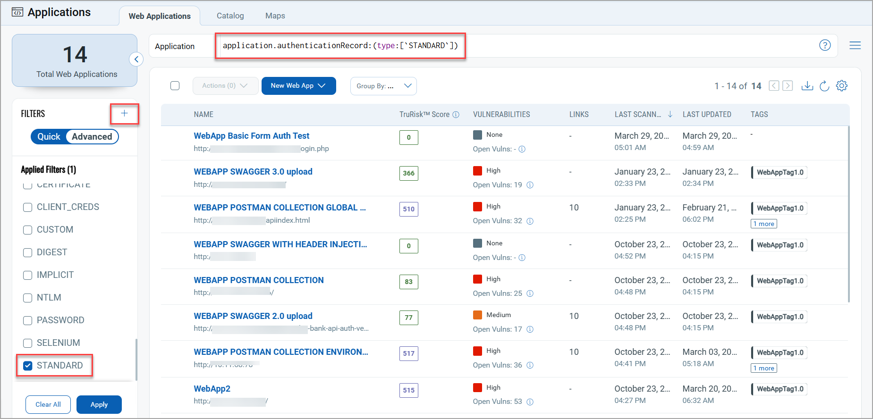Open WebApp Basic Form Auth Test link
This screenshot has height=419, width=873.
pyautogui.click(x=251, y=136)
